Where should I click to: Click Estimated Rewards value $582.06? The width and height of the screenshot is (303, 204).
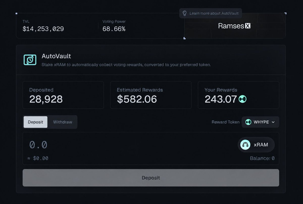pos(137,99)
